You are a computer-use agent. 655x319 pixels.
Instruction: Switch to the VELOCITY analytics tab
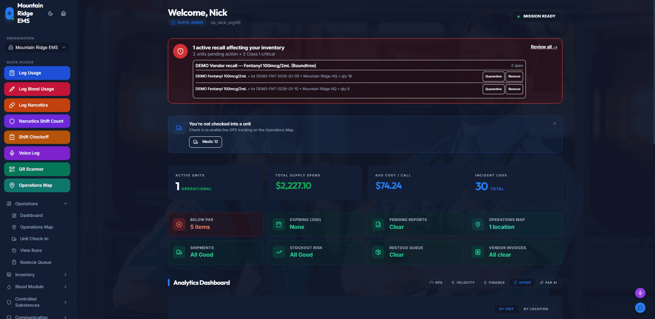pyautogui.click(x=463, y=283)
